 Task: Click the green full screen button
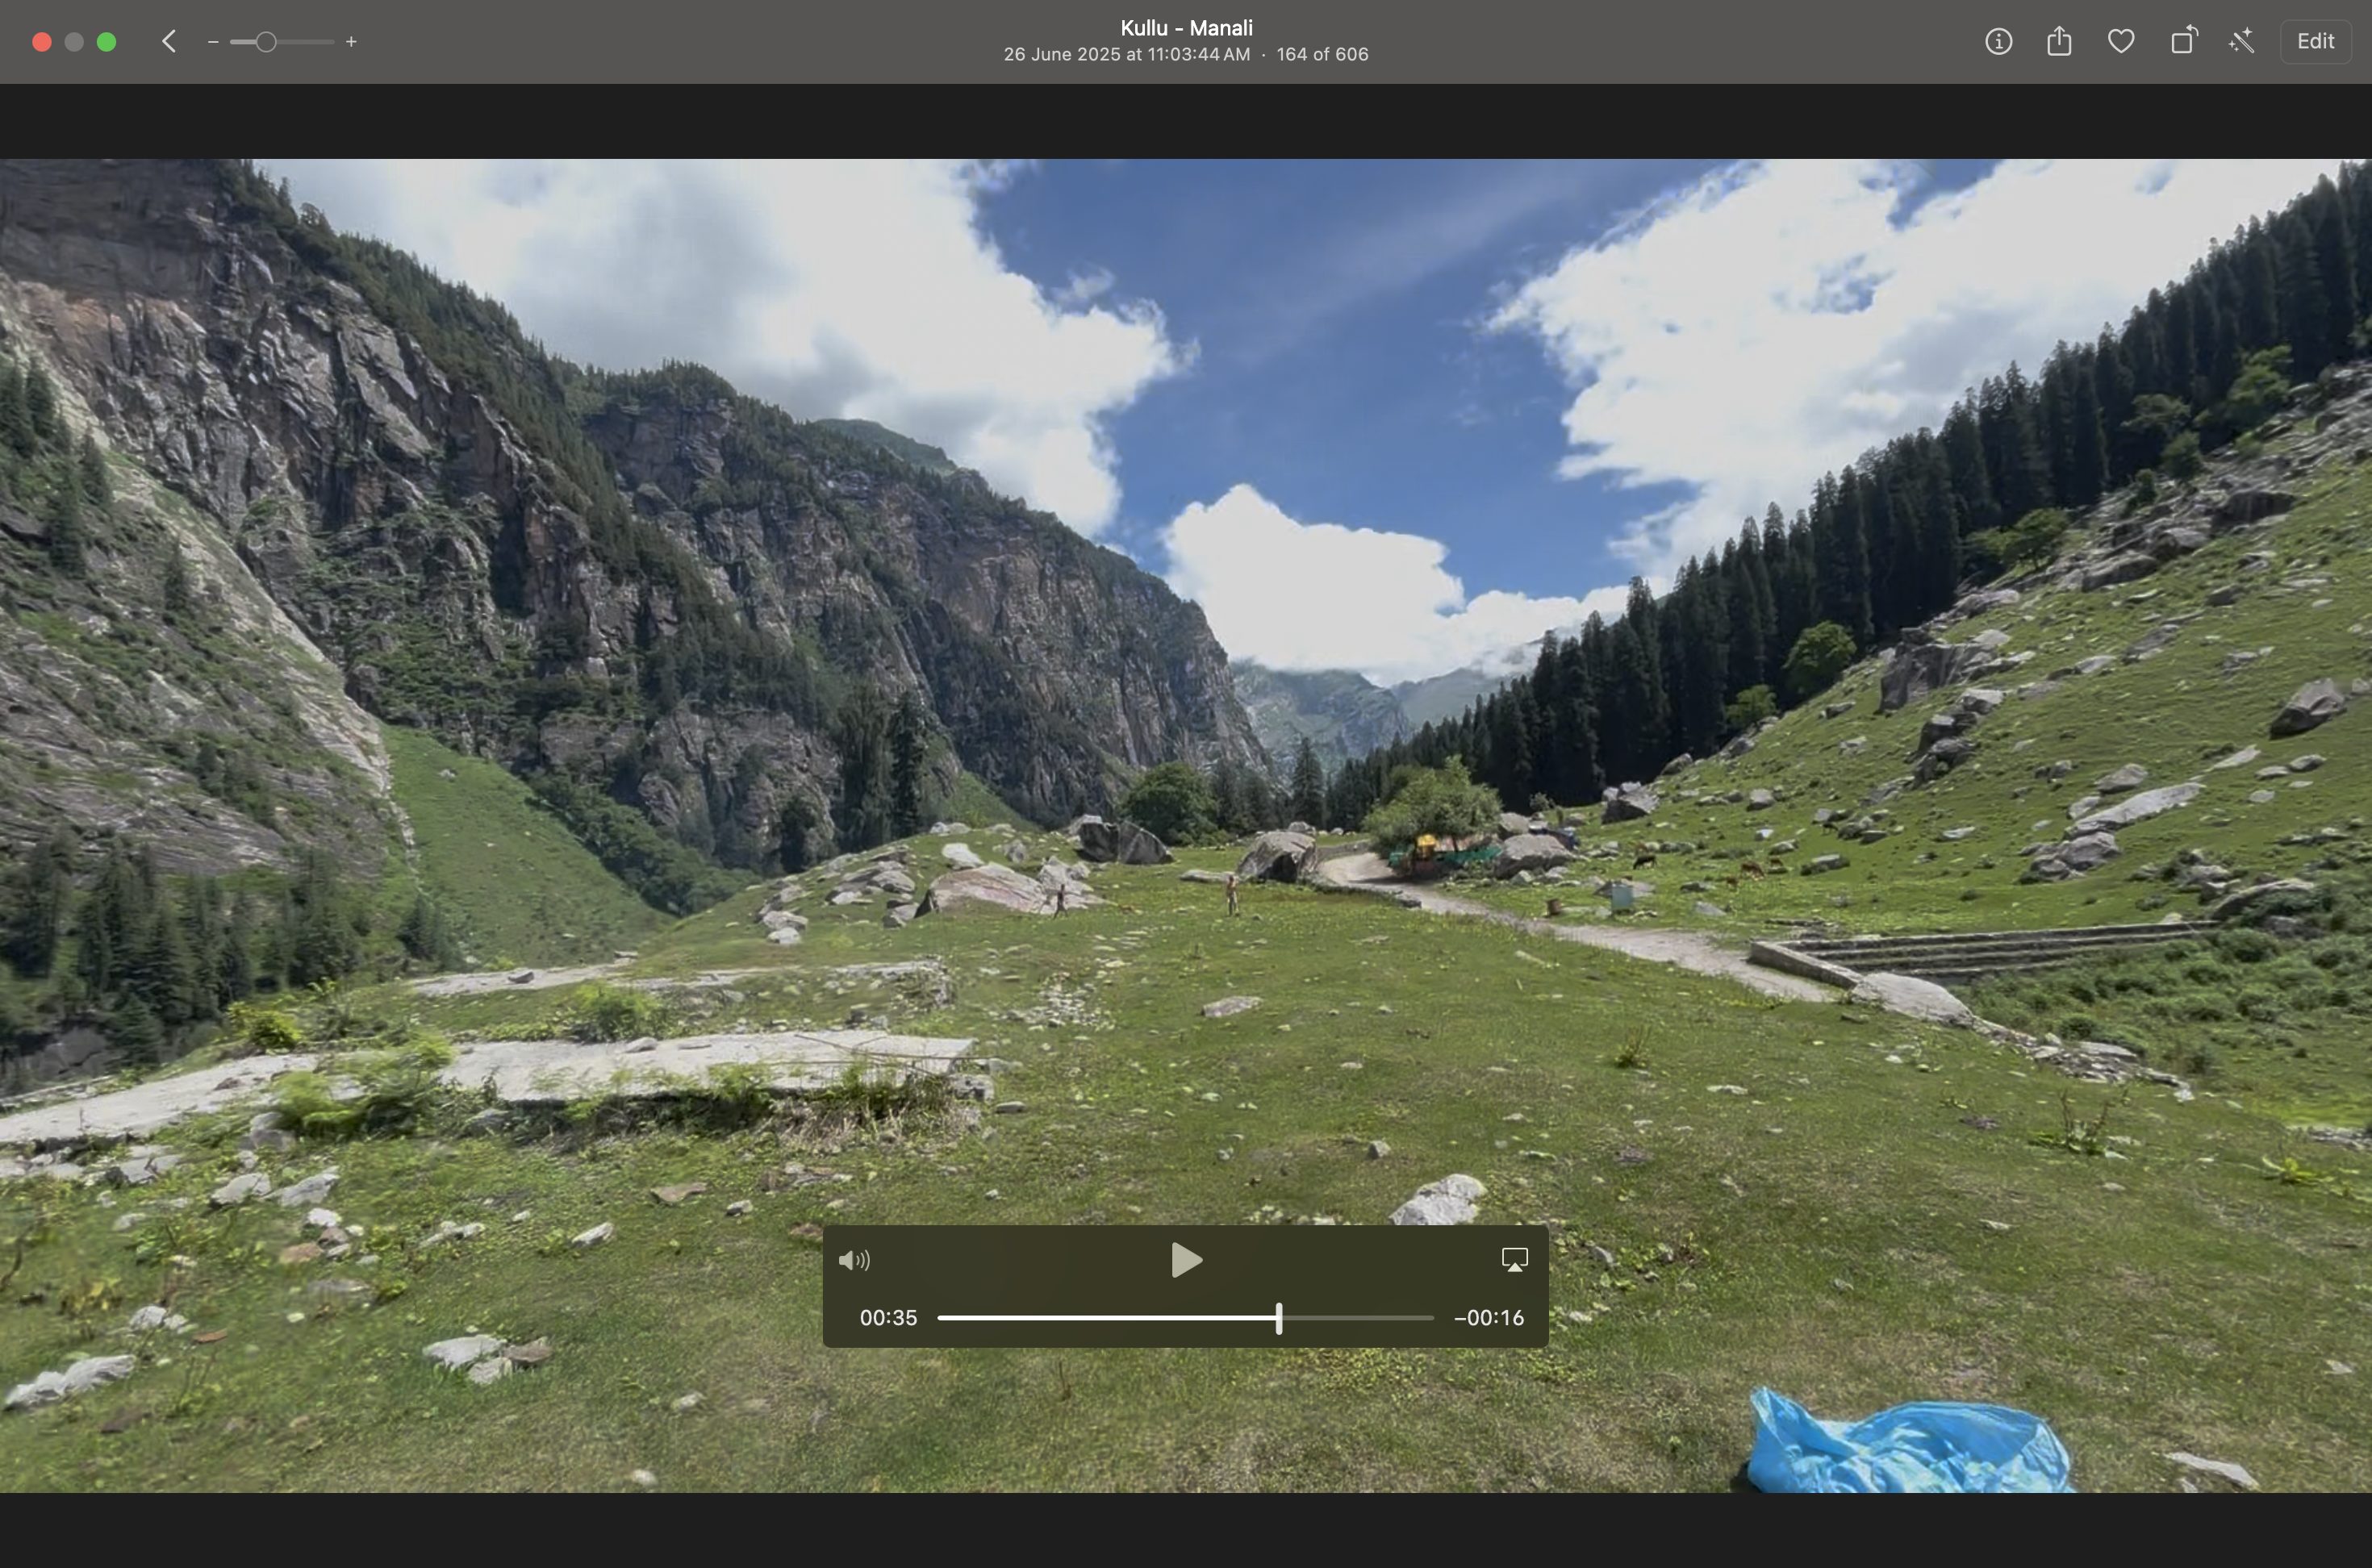(106, 42)
